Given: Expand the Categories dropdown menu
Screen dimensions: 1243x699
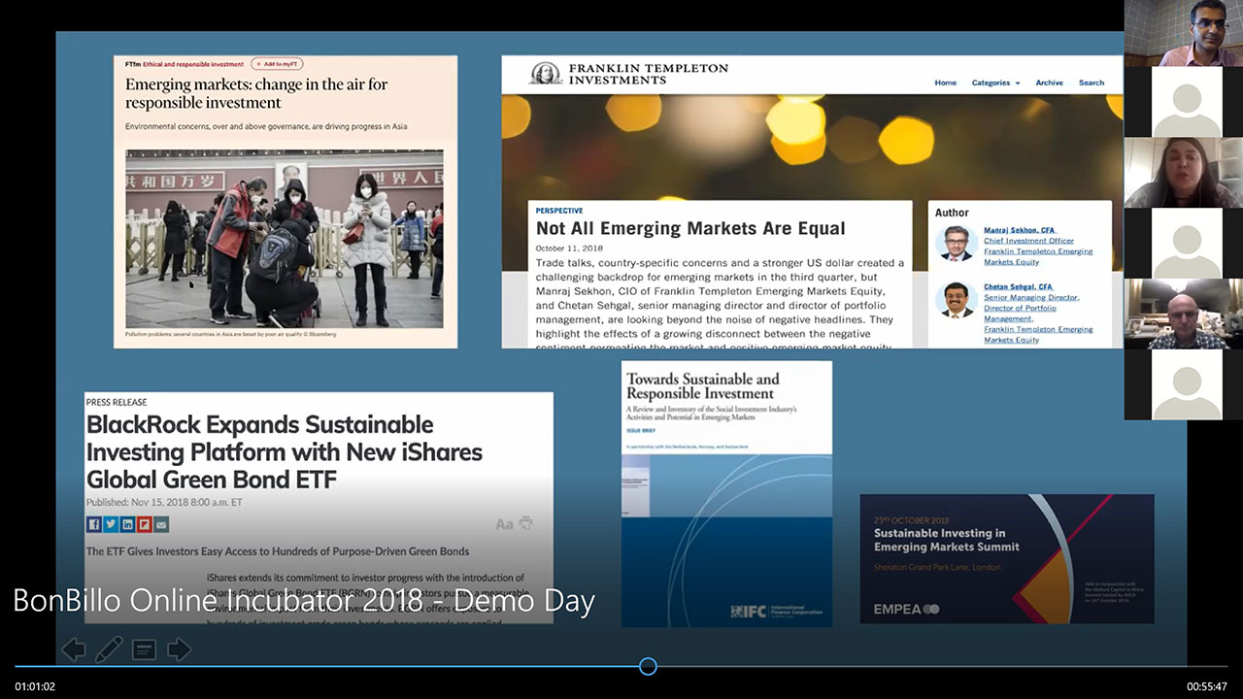Looking at the screenshot, I should [x=995, y=83].
